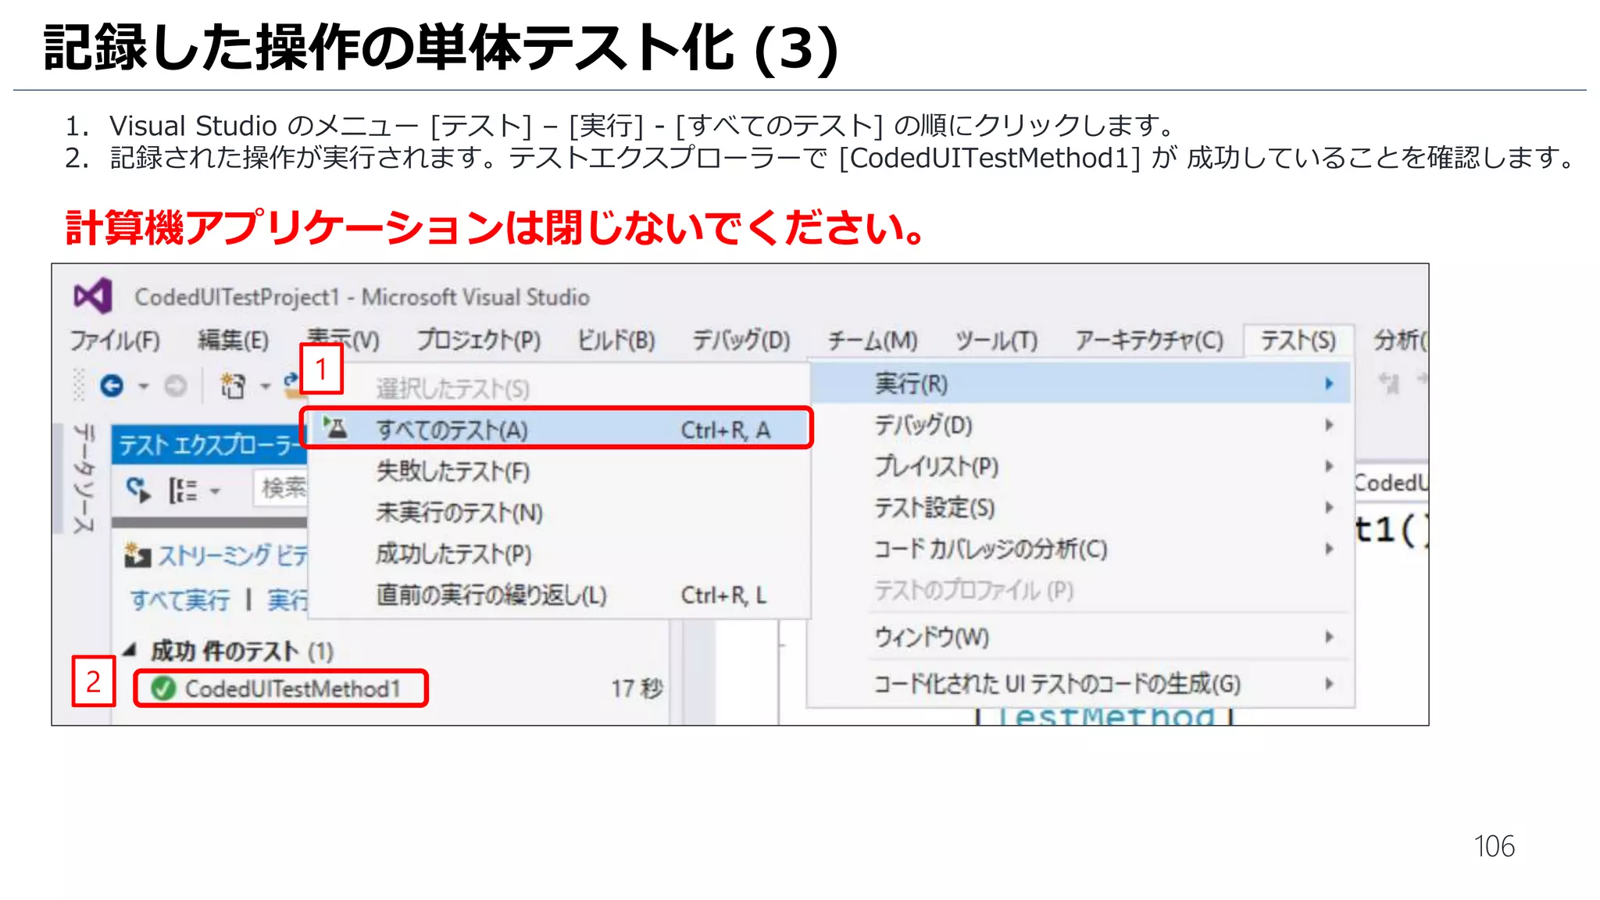Choose 成功したテスト(P) menu item
Screen dimensions: 1600x900
click(559, 554)
